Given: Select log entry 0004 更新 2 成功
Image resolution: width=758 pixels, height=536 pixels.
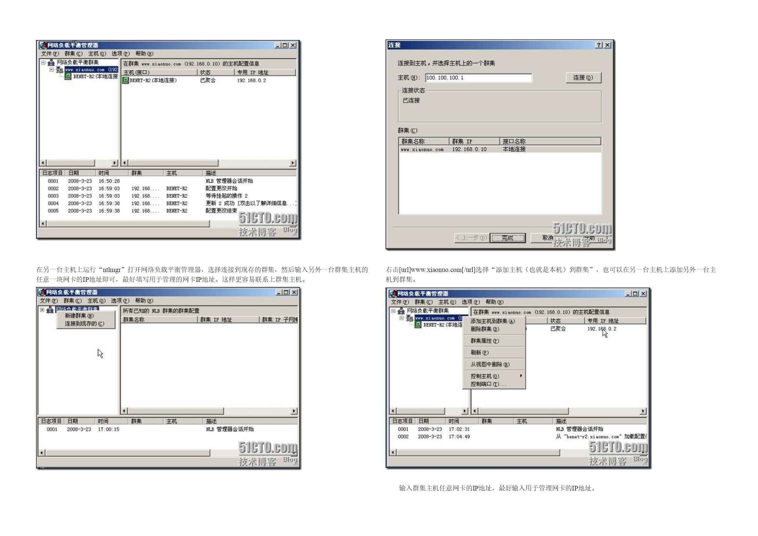Looking at the screenshot, I should [168, 204].
